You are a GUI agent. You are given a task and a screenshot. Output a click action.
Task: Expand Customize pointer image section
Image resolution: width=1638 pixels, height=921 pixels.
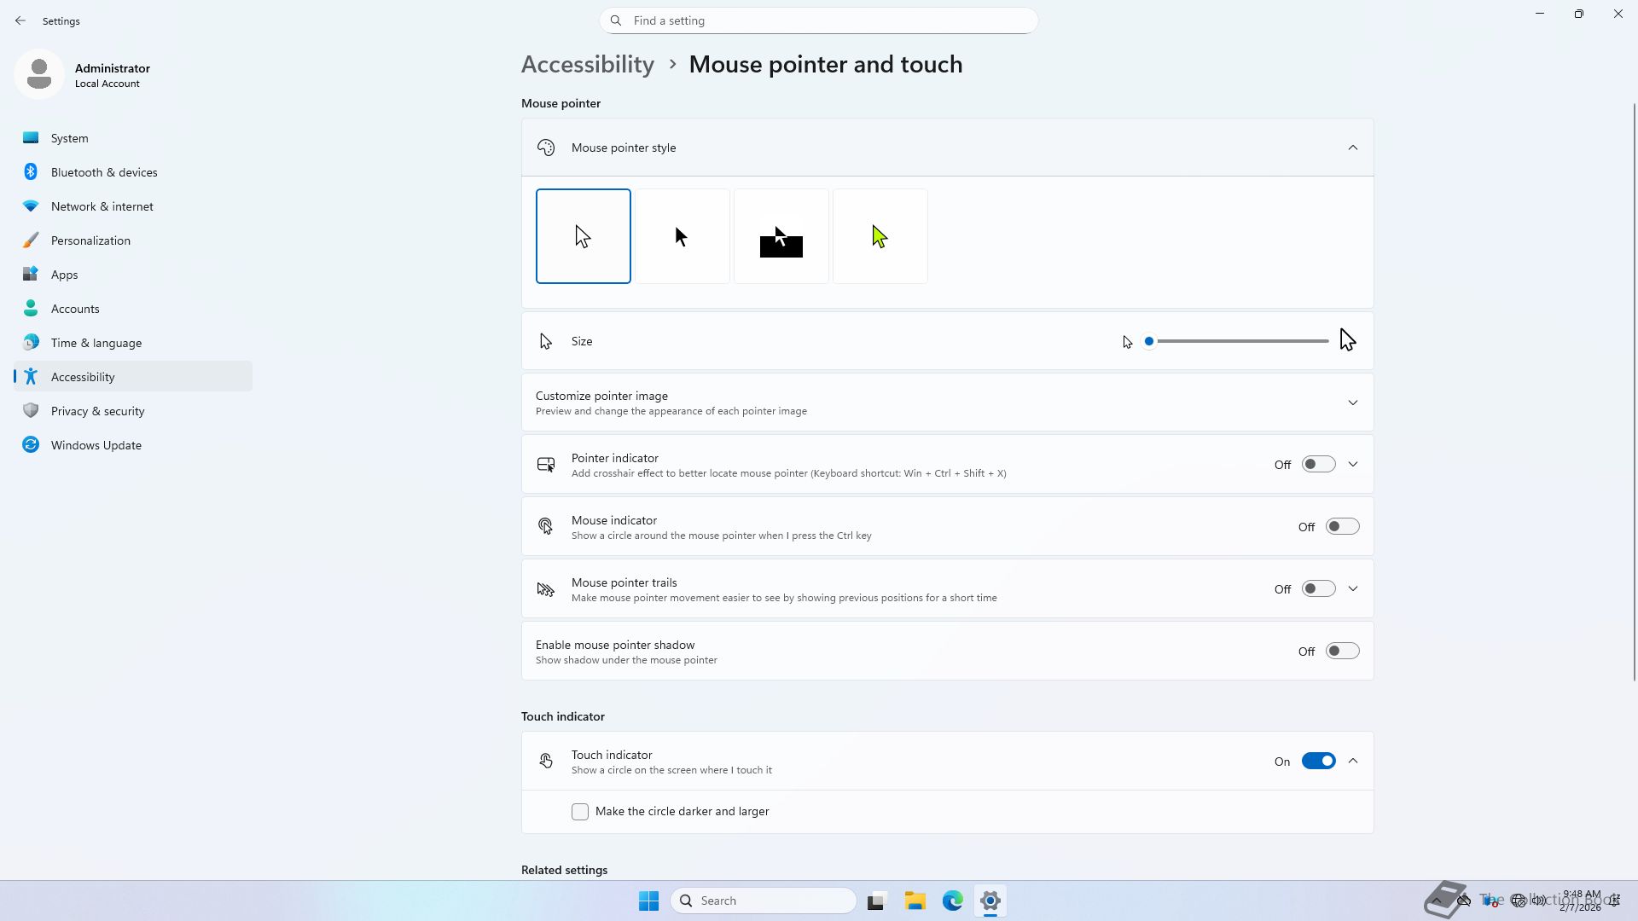pyautogui.click(x=1352, y=403)
